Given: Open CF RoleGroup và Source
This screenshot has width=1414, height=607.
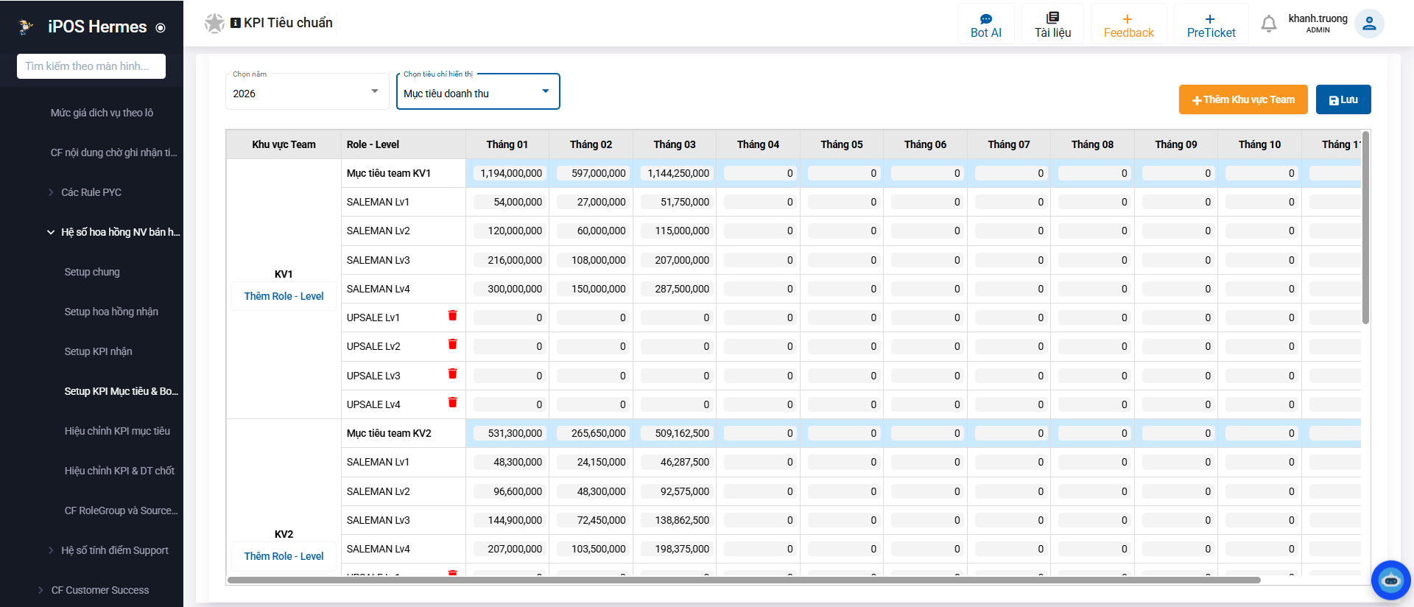Looking at the screenshot, I should (122, 510).
